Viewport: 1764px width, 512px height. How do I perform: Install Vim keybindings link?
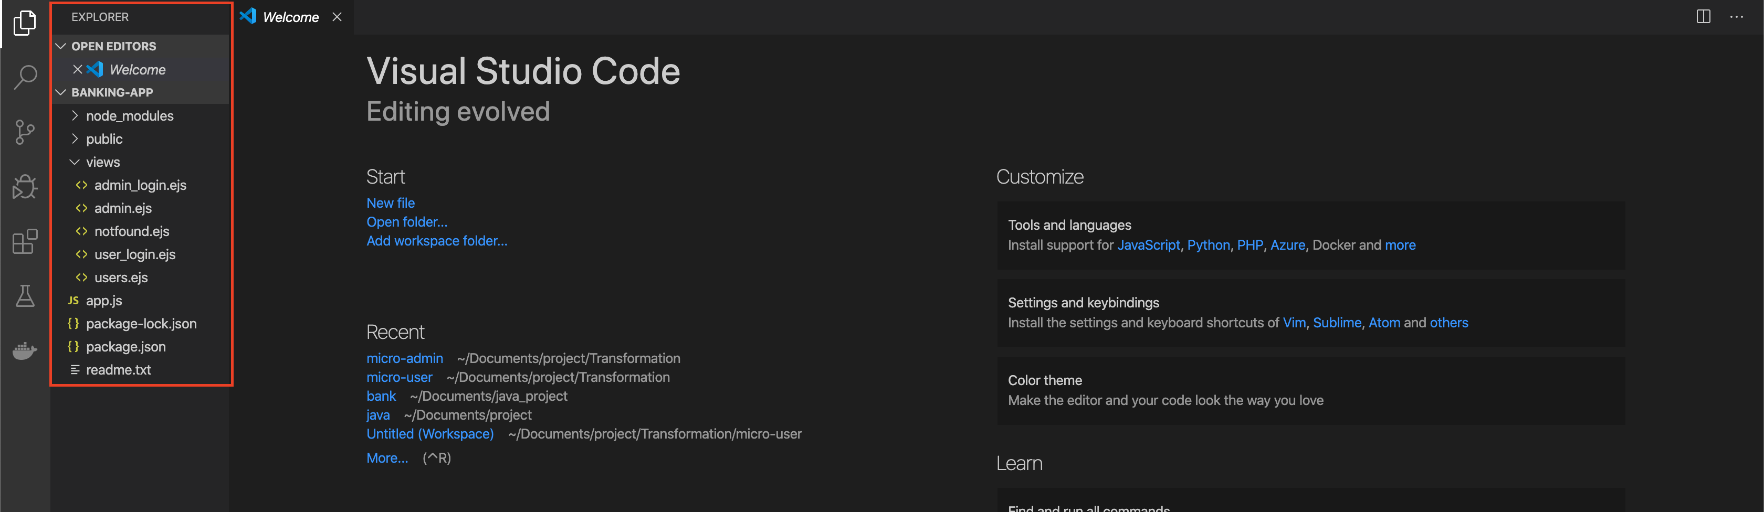pyautogui.click(x=1294, y=323)
